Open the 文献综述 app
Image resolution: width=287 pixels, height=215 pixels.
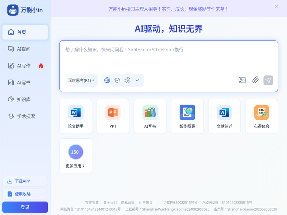coord(224,116)
